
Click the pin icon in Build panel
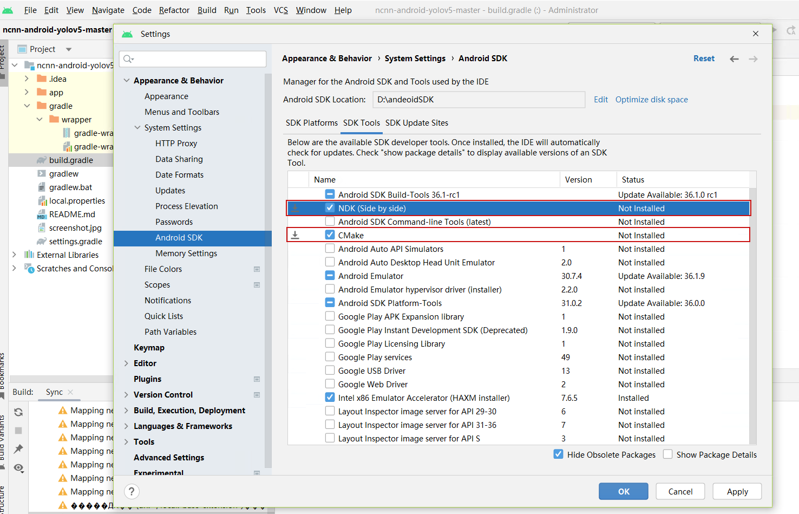pyautogui.click(x=18, y=448)
